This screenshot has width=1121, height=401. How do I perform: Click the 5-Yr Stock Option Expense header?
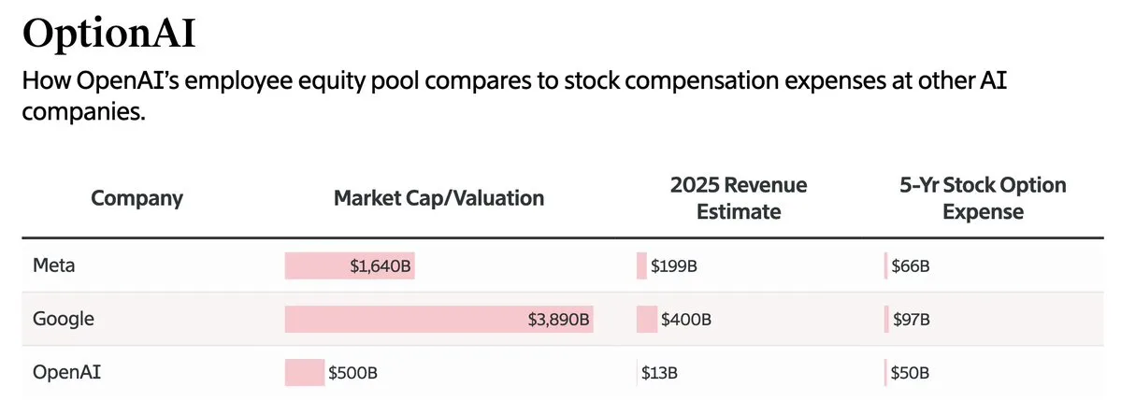click(983, 198)
